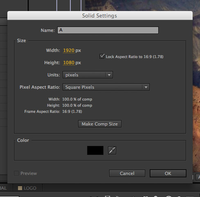
Task: Enable the Preview checkbox
Action: (16, 173)
